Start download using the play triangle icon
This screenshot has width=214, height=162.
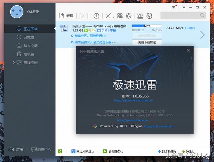coord(82,16)
